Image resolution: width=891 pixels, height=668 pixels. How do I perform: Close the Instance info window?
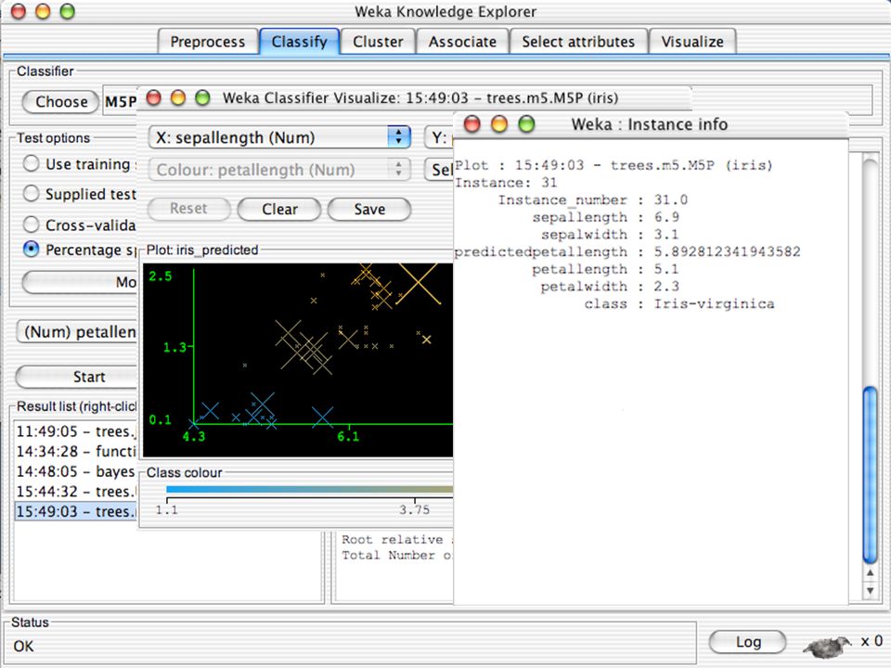[x=472, y=123]
